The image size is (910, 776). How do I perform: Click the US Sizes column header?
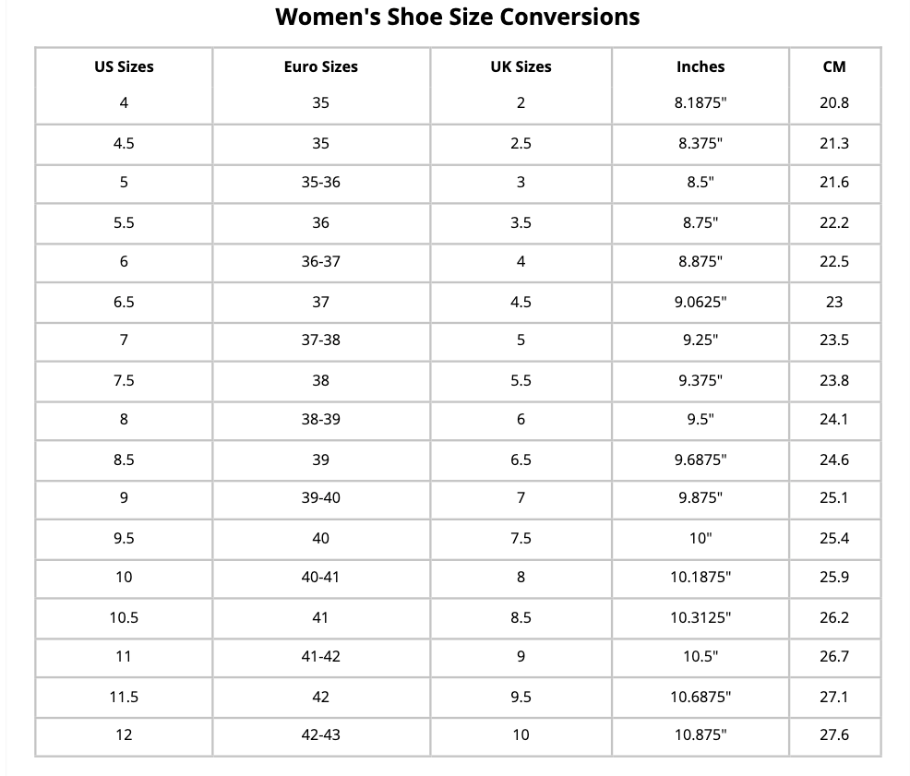[x=124, y=66]
